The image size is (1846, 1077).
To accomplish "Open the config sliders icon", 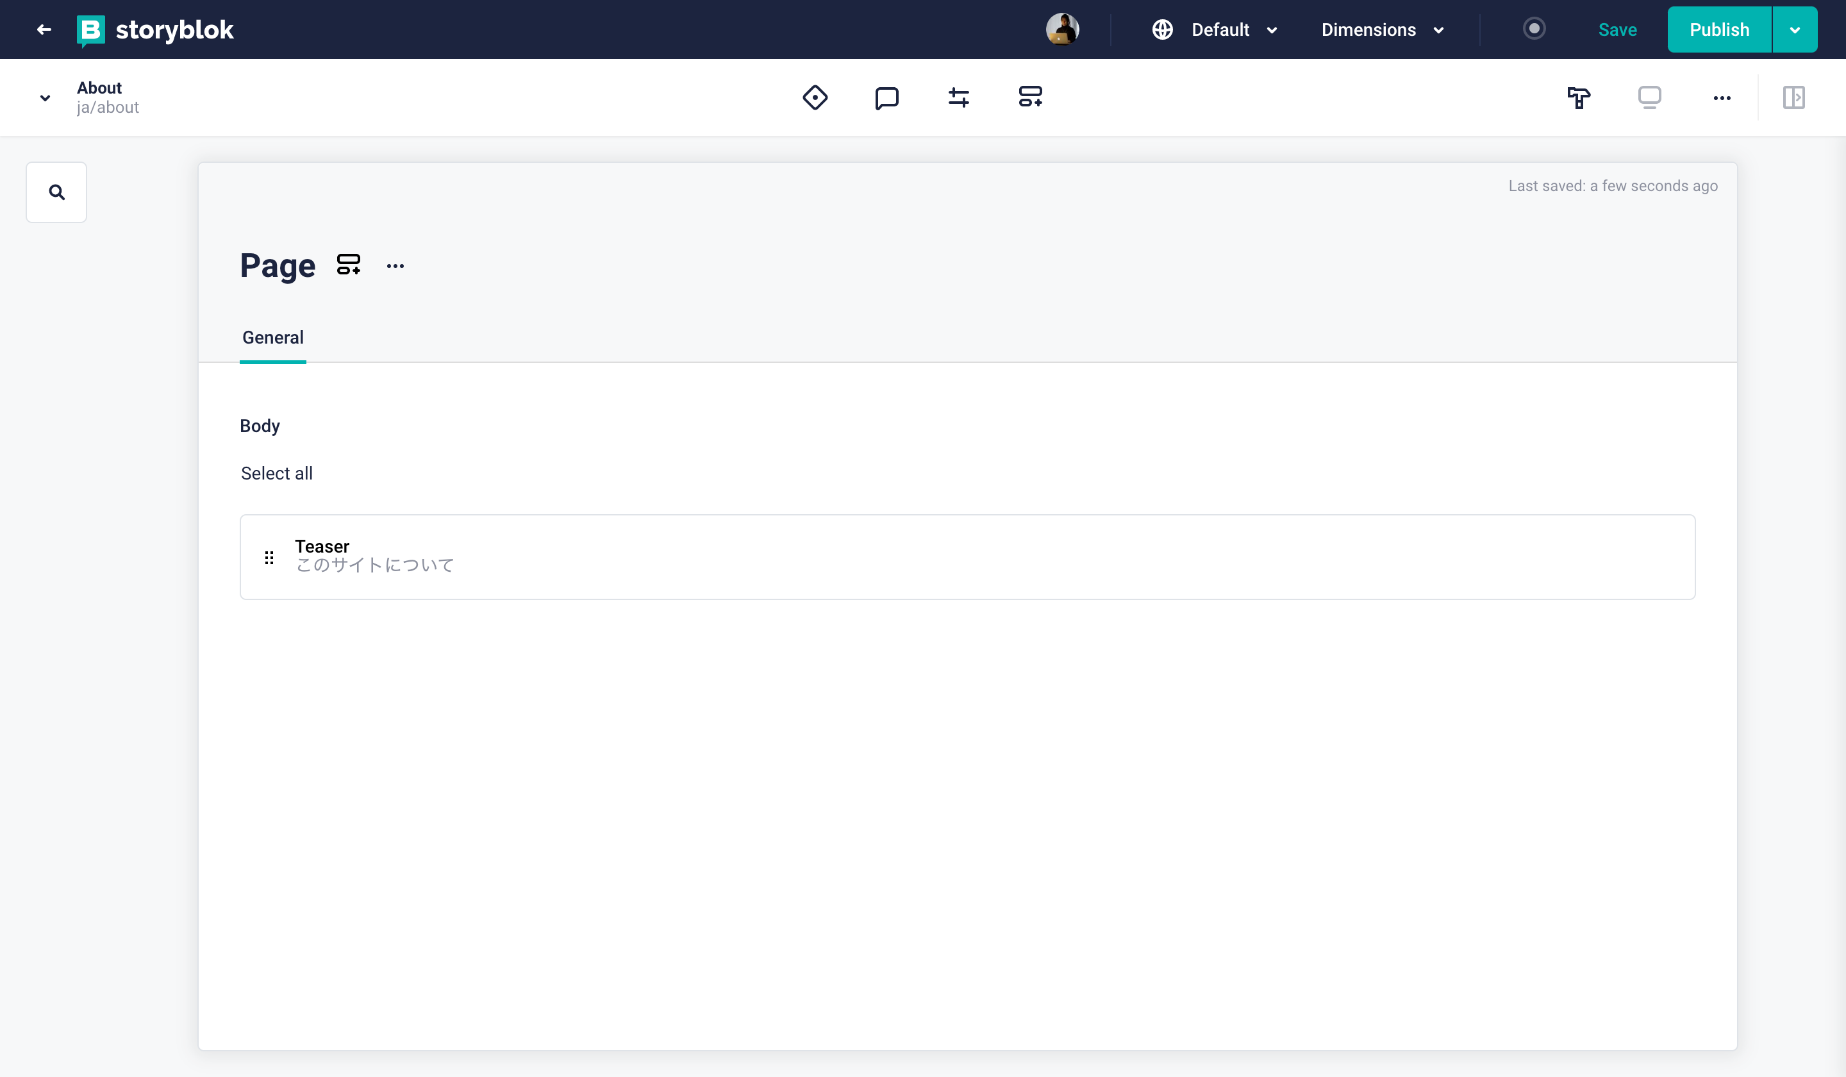I will click(958, 97).
